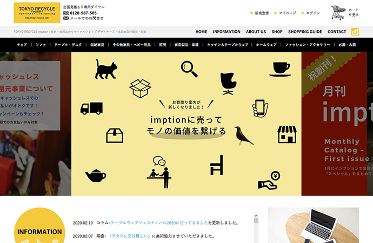The height and width of the screenshot is (243, 373).
Task: Open ABOUT US page
Action: pyautogui.click(x=256, y=32)
